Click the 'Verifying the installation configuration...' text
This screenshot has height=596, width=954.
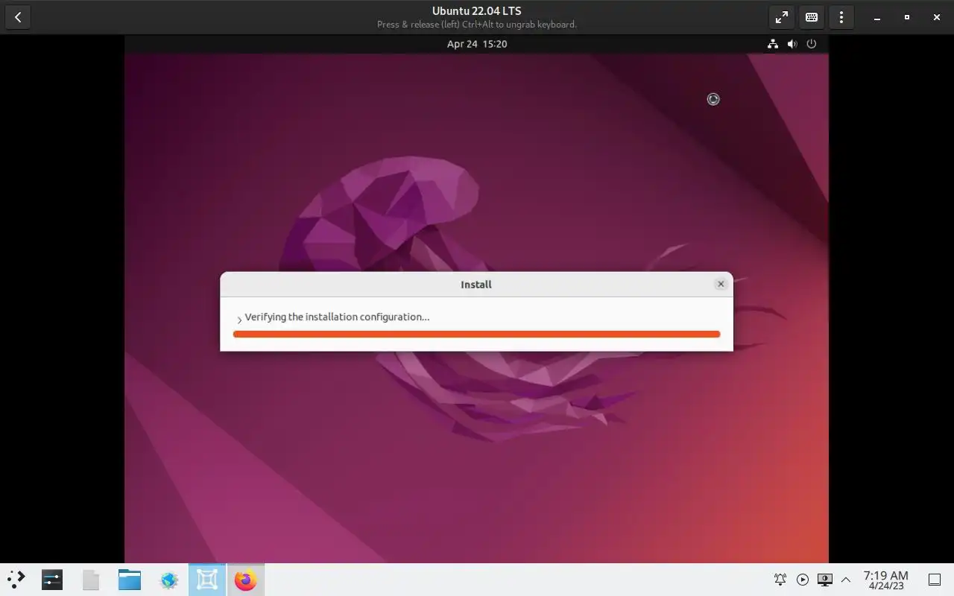tap(337, 317)
